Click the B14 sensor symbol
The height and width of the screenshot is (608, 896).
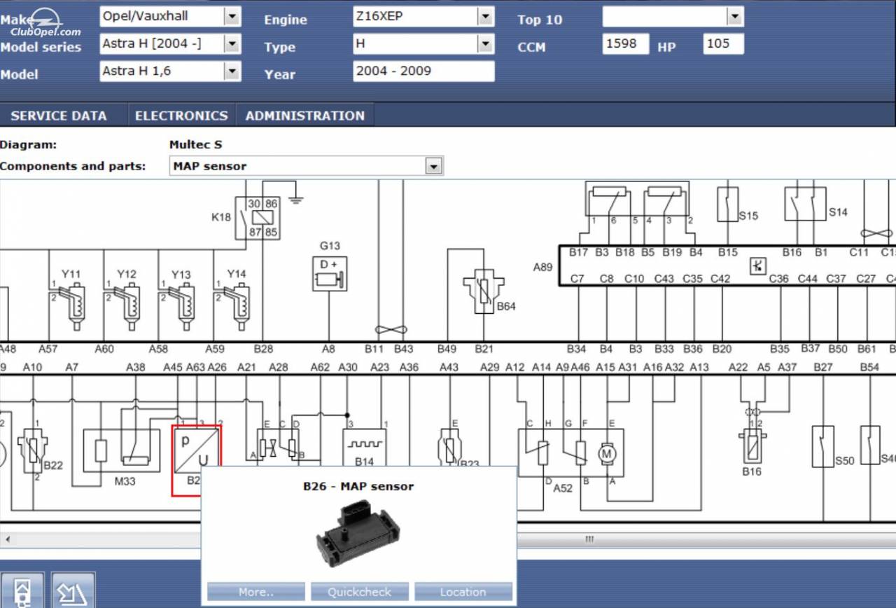[x=364, y=448]
